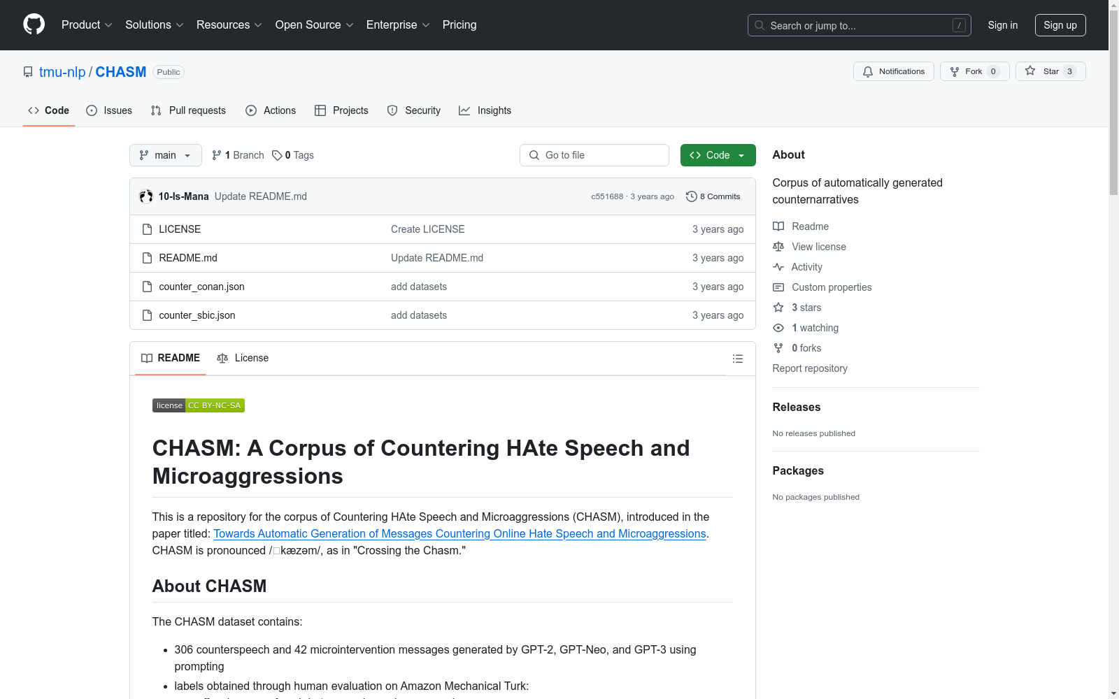Click the LICENSE file icon

click(x=147, y=229)
